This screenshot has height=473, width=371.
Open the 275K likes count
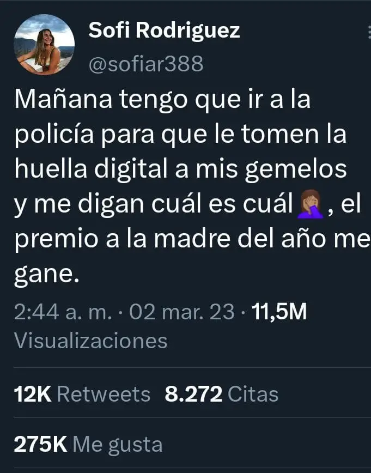[x=40, y=444]
